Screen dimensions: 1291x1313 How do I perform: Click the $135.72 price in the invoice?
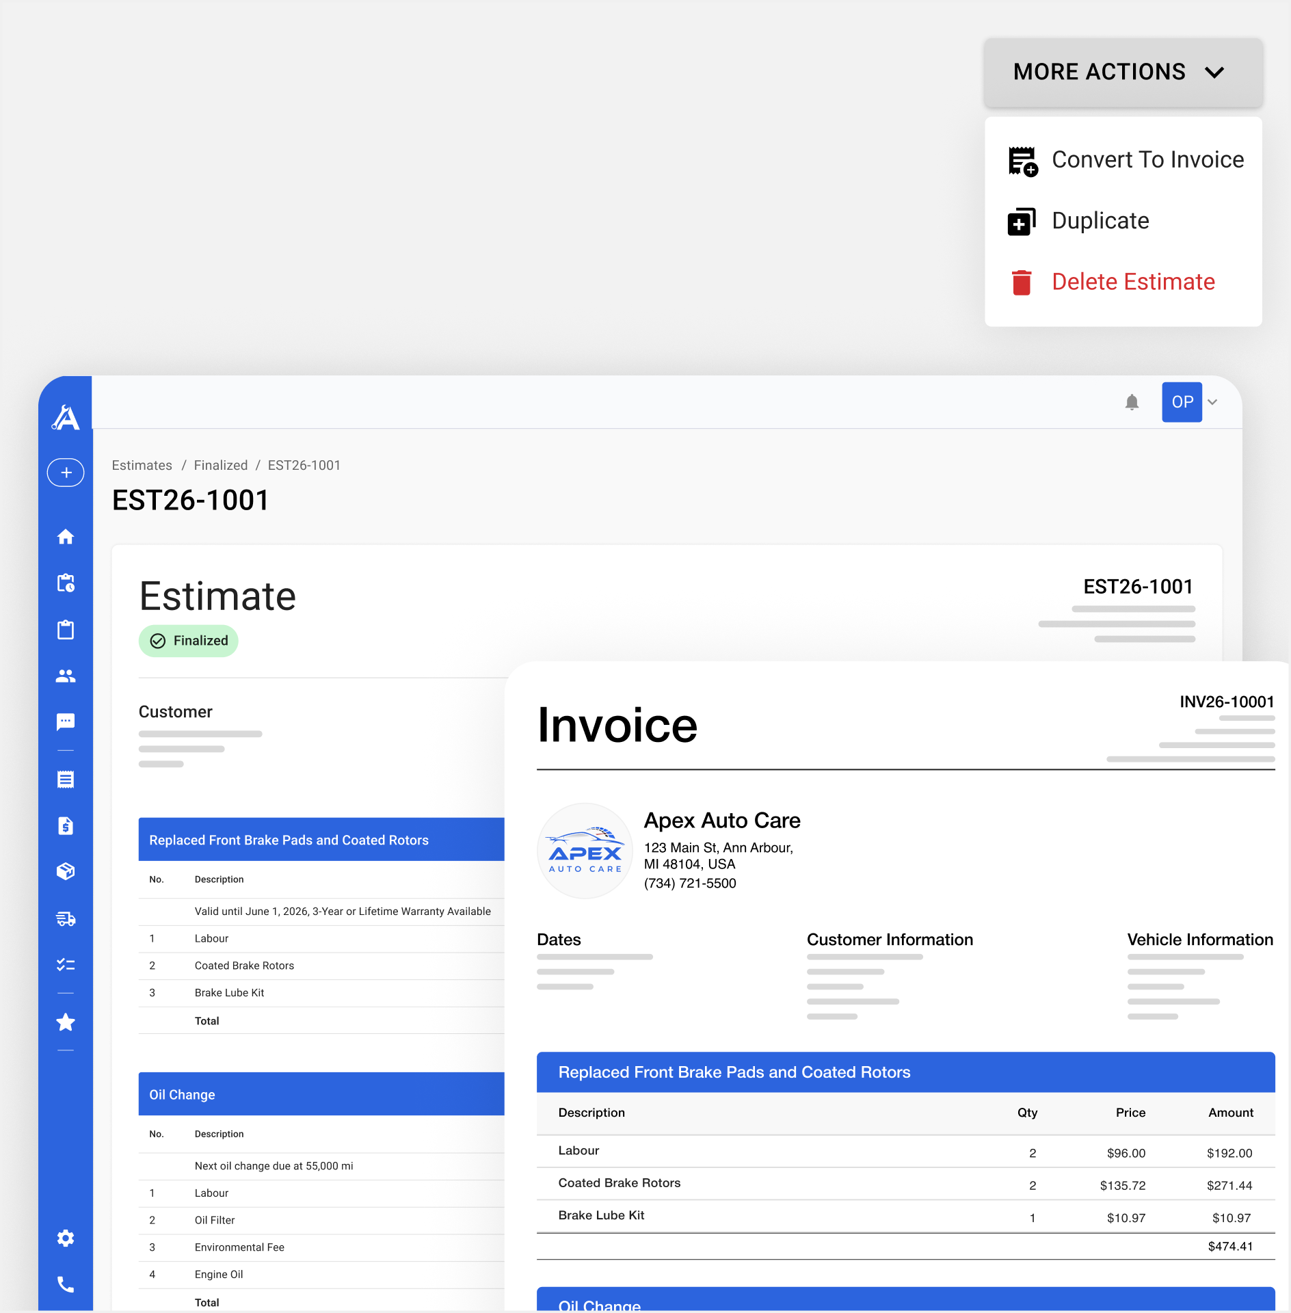point(1123,1186)
